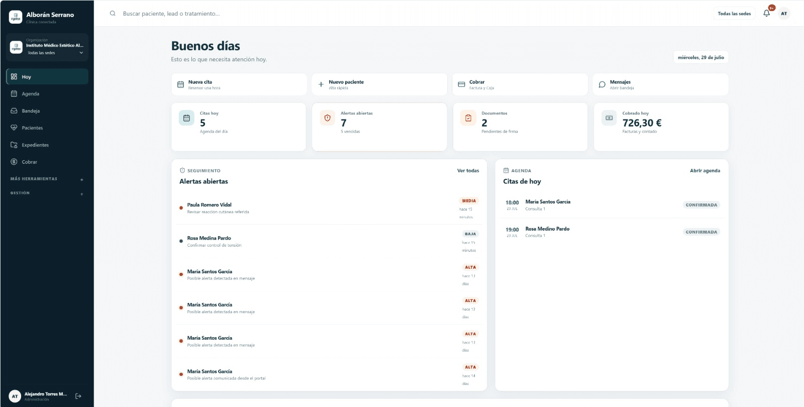Viewport: 804px width, 407px height.
Task: Click the search magnifier icon
Action: [113, 14]
